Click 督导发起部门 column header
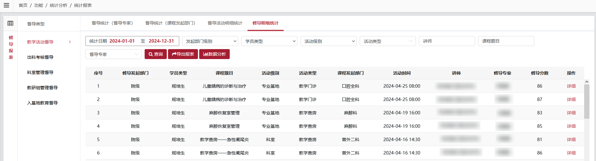 (135, 73)
